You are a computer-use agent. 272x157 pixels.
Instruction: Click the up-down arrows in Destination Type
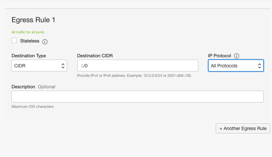point(63,66)
